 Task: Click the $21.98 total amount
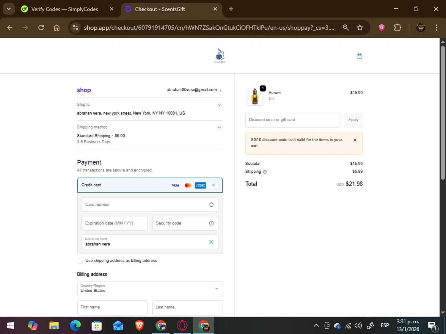pos(354,184)
